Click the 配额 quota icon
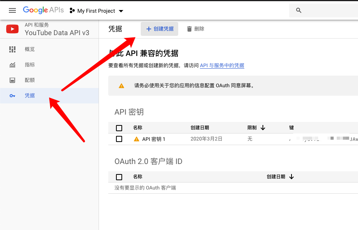 point(12,80)
